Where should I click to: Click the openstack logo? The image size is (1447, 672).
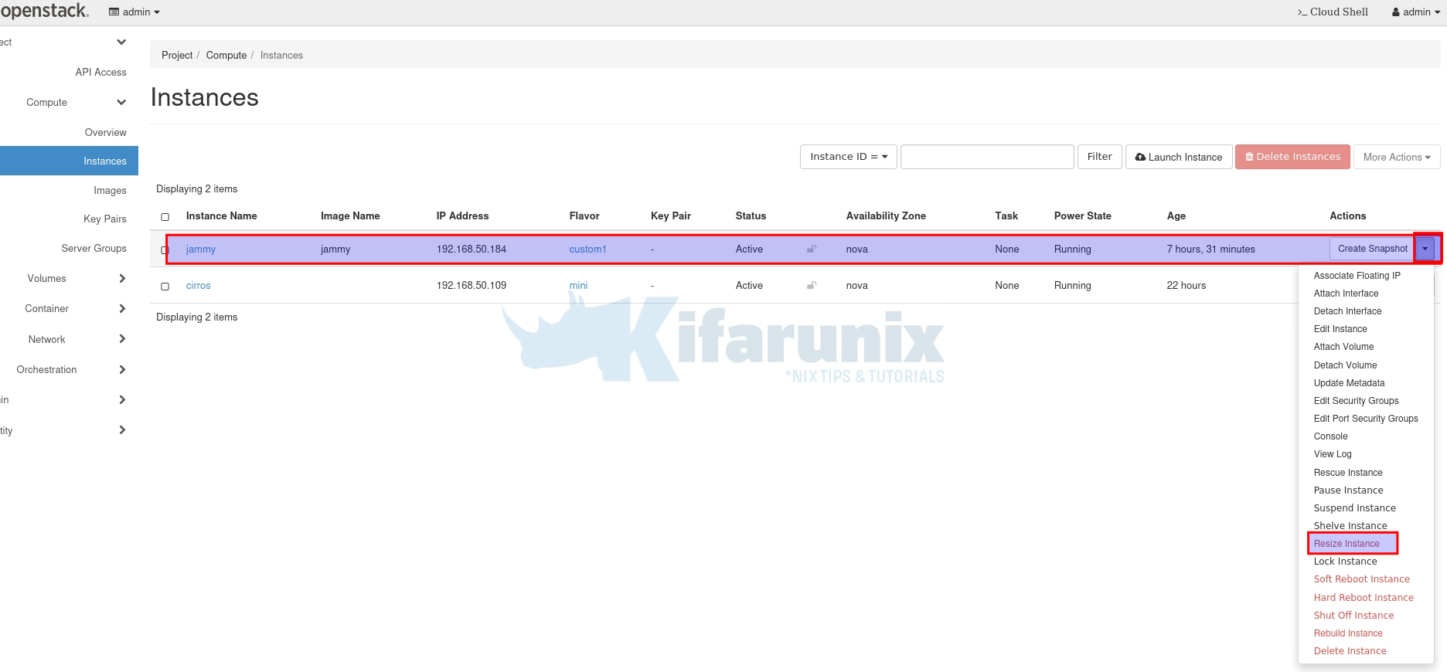(x=44, y=11)
